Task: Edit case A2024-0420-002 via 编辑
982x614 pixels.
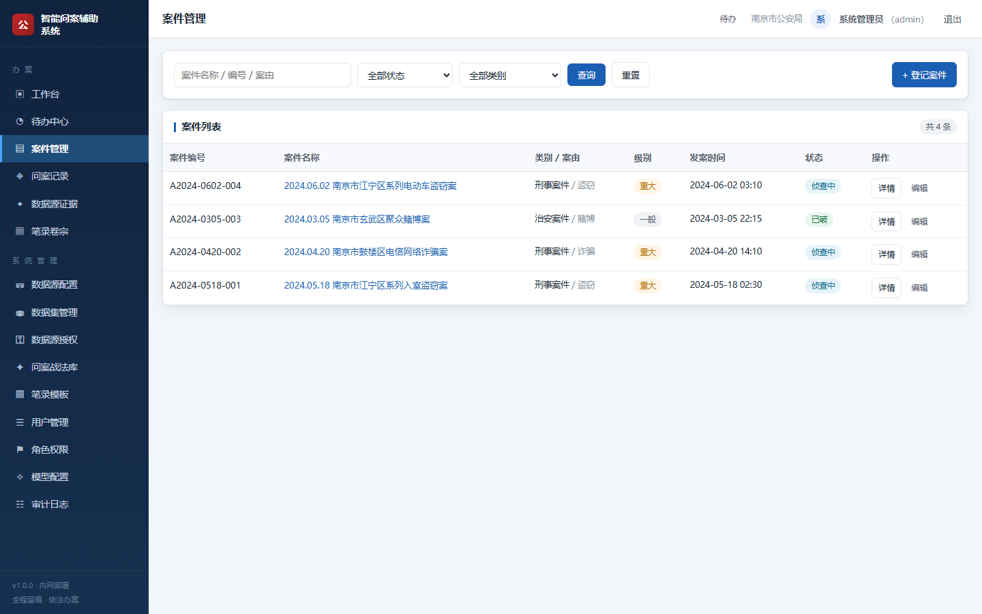Action: tap(919, 254)
